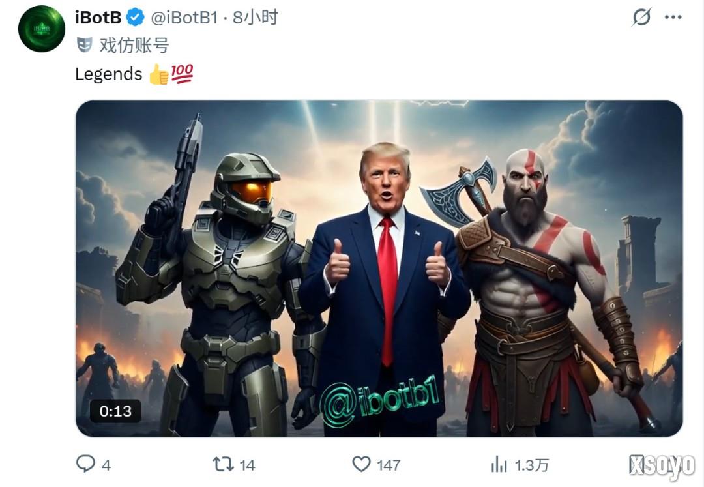704x487 pixels.
Task: Click the reply count 4
Action: click(x=106, y=465)
